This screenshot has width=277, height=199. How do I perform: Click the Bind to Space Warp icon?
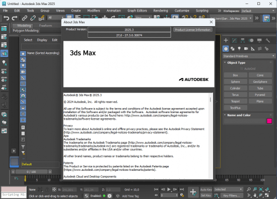click(41, 18)
